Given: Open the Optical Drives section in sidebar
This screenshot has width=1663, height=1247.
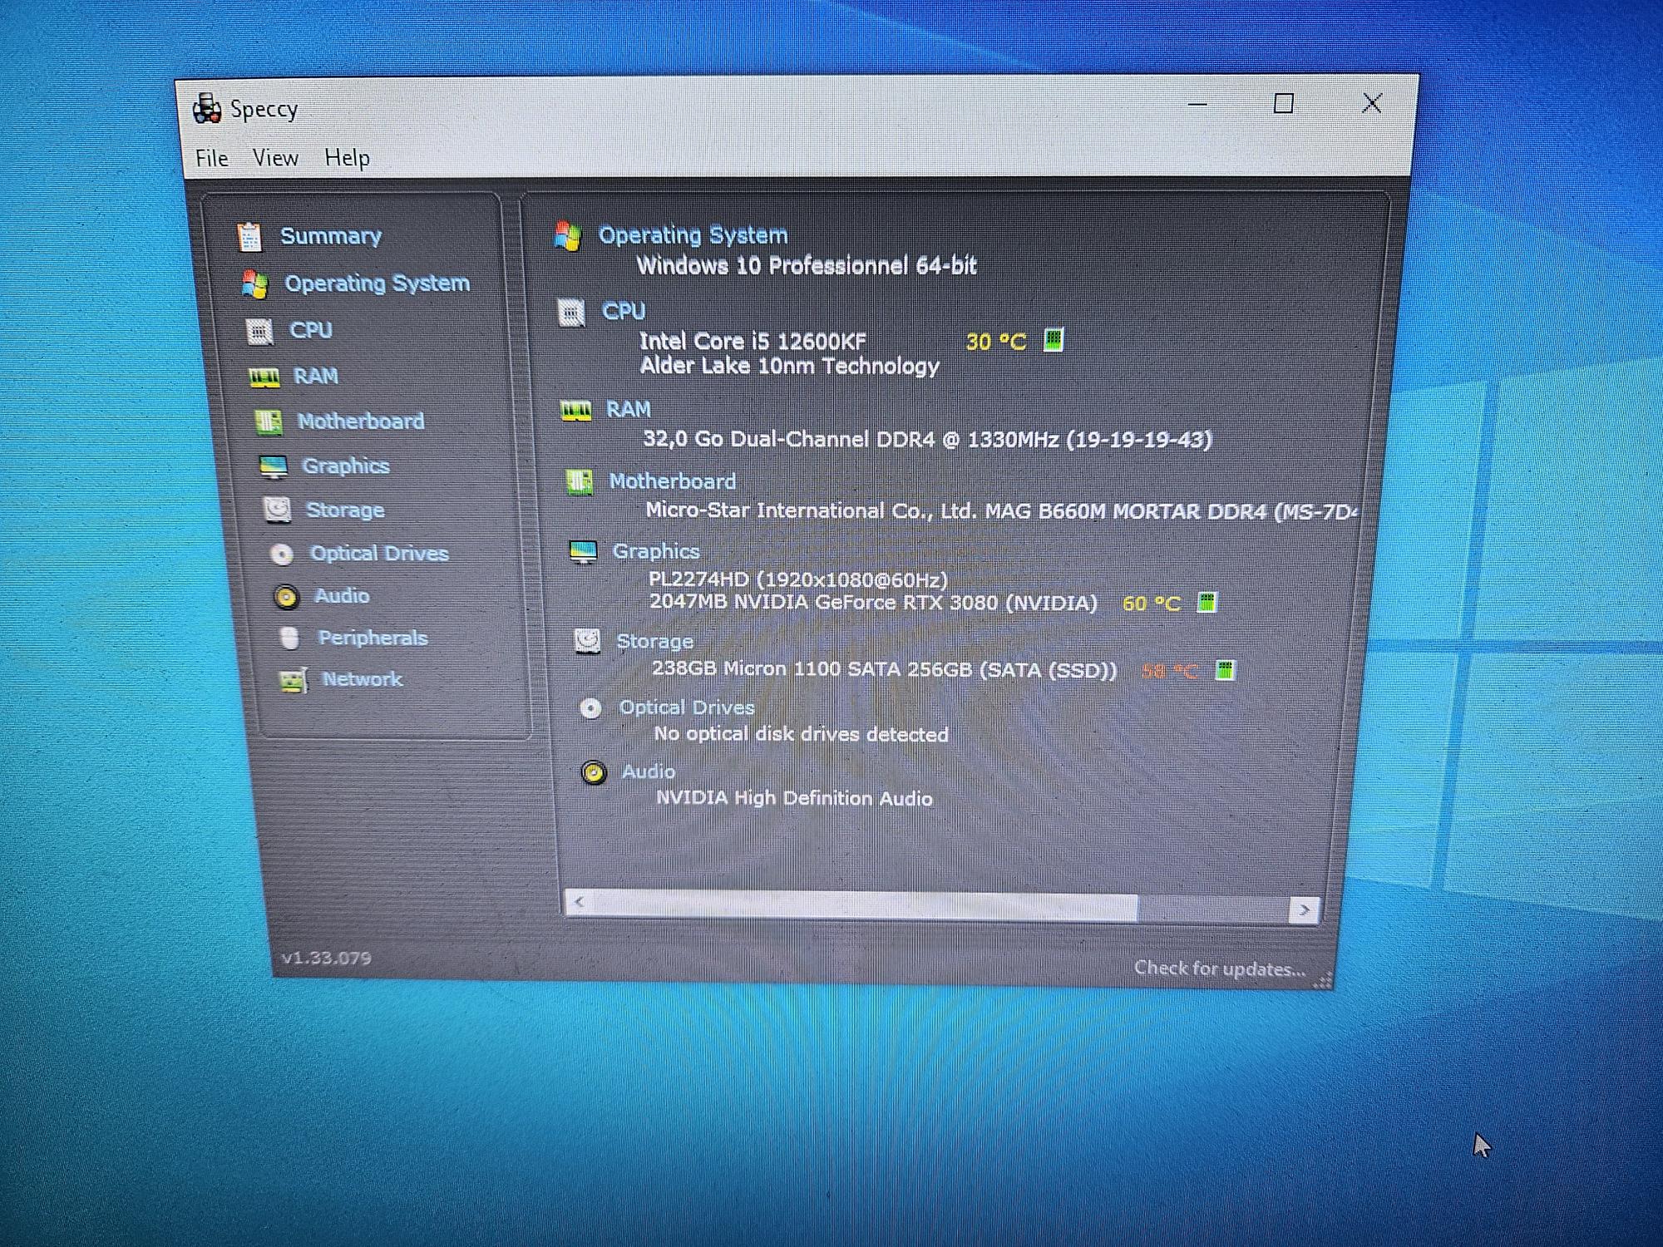Looking at the screenshot, I should click(x=379, y=554).
